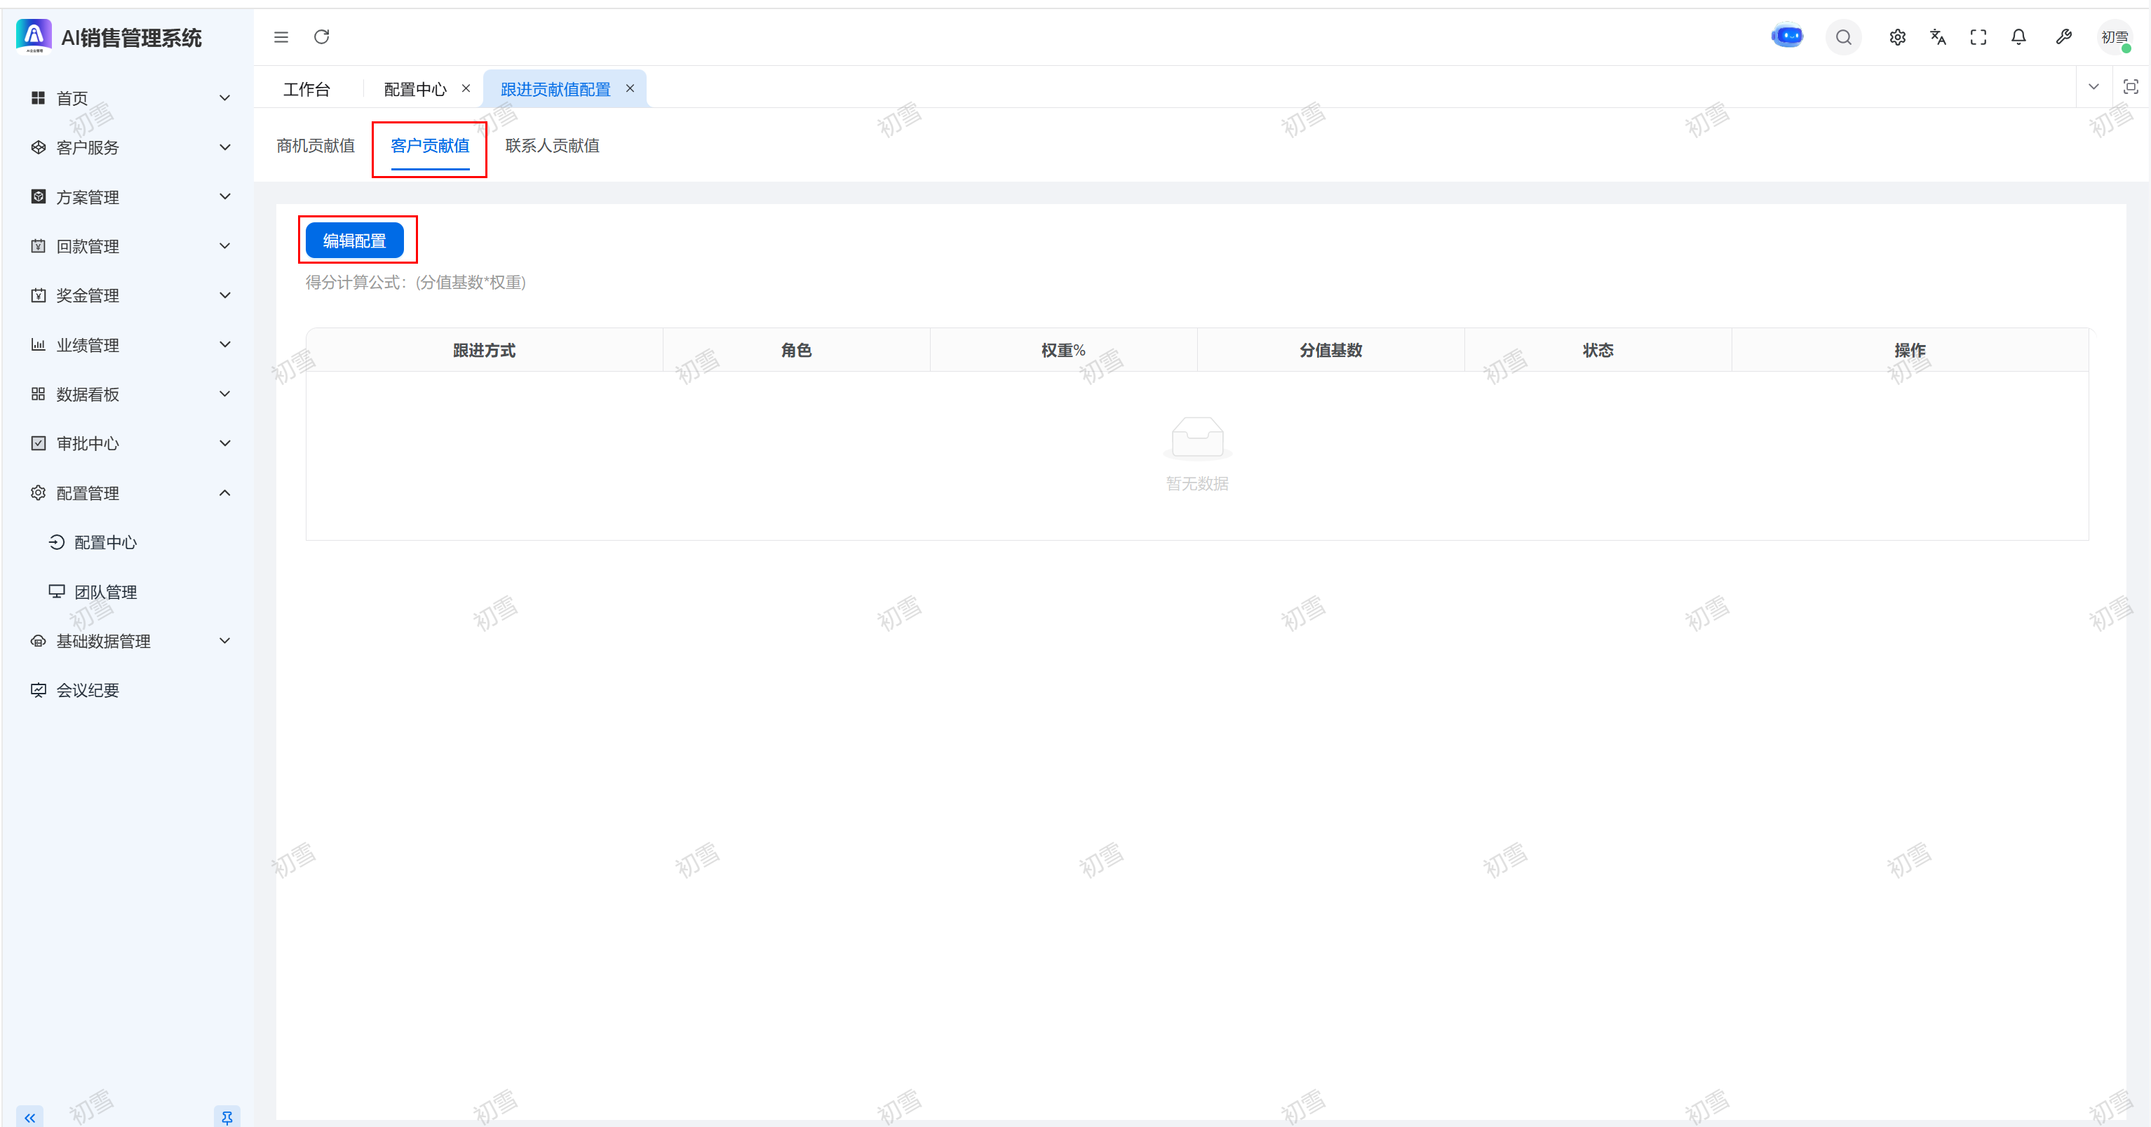Click the 初雪 user avatar

pos(2115,38)
